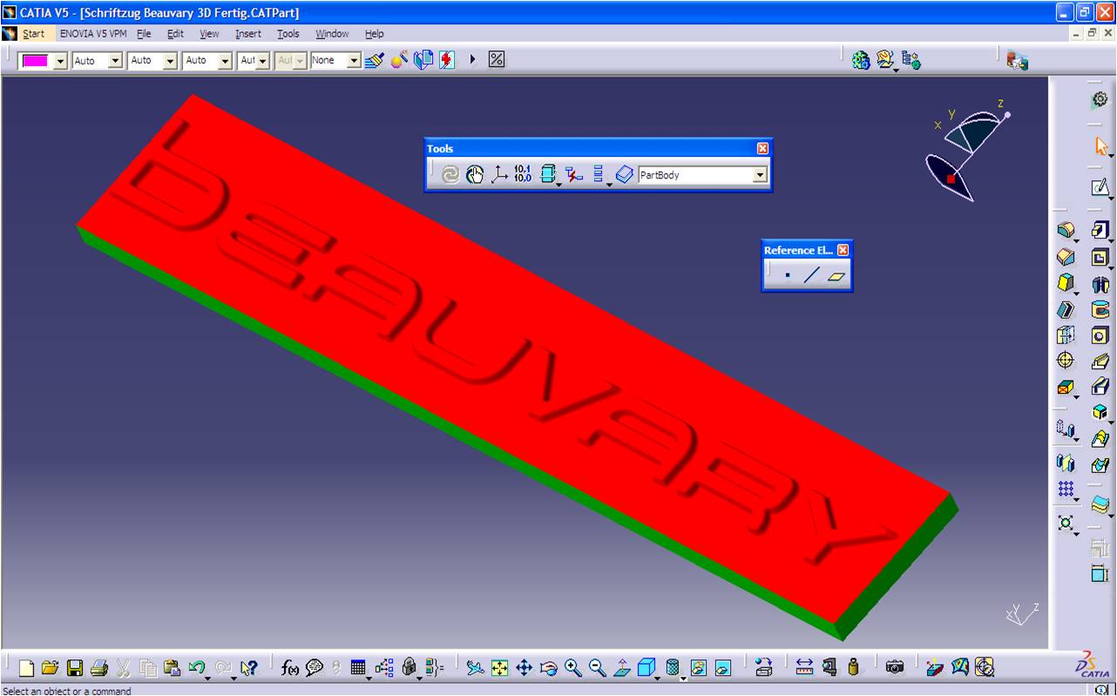Select the Rotate view tool
Viewport: 1117px width, 696px height.
coord(548,668)
